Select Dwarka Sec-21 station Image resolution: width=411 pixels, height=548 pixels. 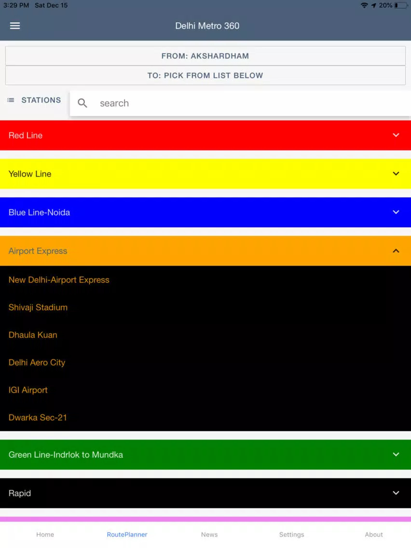pyautogui.click(x=38, y=417)
